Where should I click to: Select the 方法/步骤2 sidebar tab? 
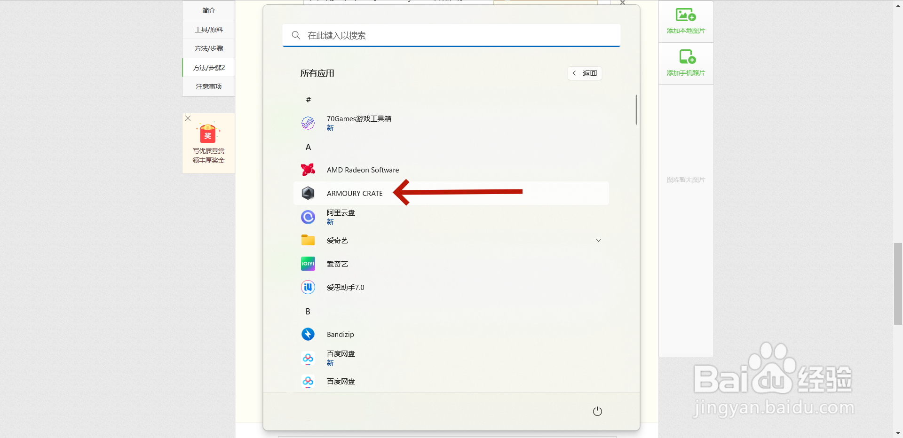208,68
